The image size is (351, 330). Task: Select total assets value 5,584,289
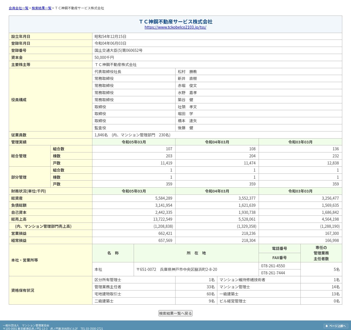164,198
